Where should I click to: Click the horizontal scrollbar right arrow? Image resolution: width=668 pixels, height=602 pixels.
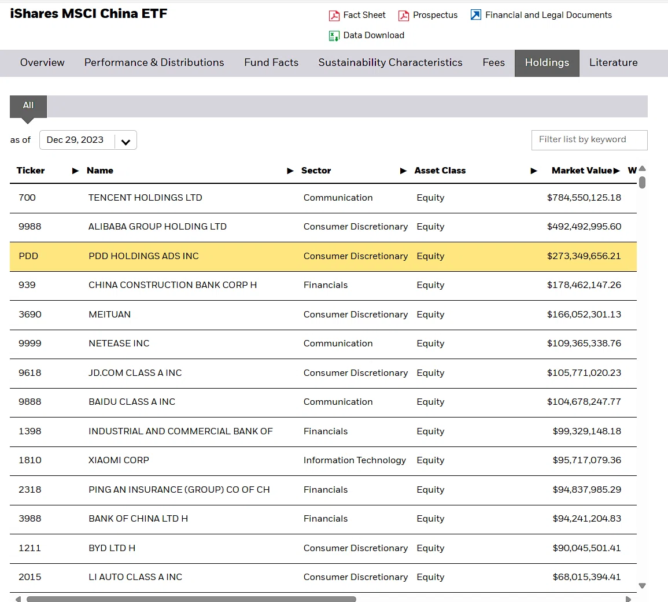click(628, 599)
